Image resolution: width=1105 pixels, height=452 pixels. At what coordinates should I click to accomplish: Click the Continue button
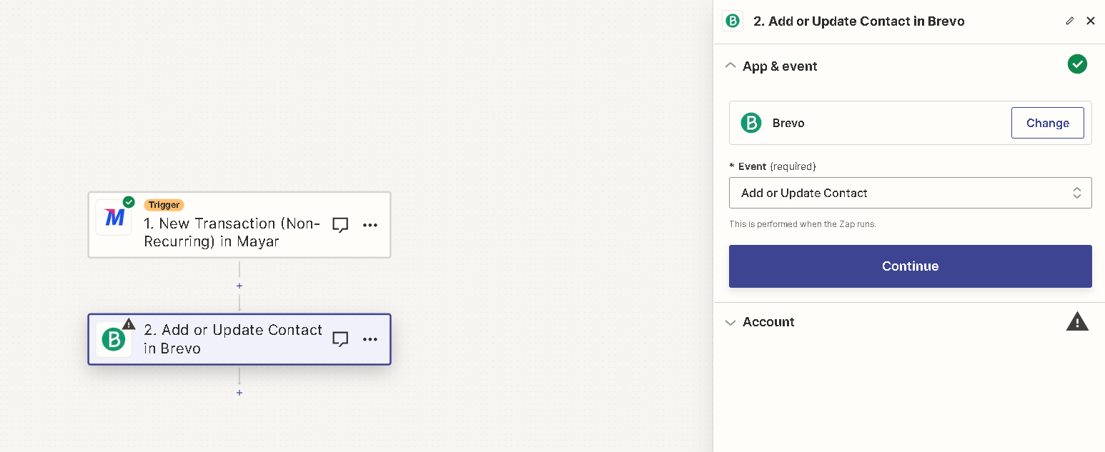click(x=910, y=266)
